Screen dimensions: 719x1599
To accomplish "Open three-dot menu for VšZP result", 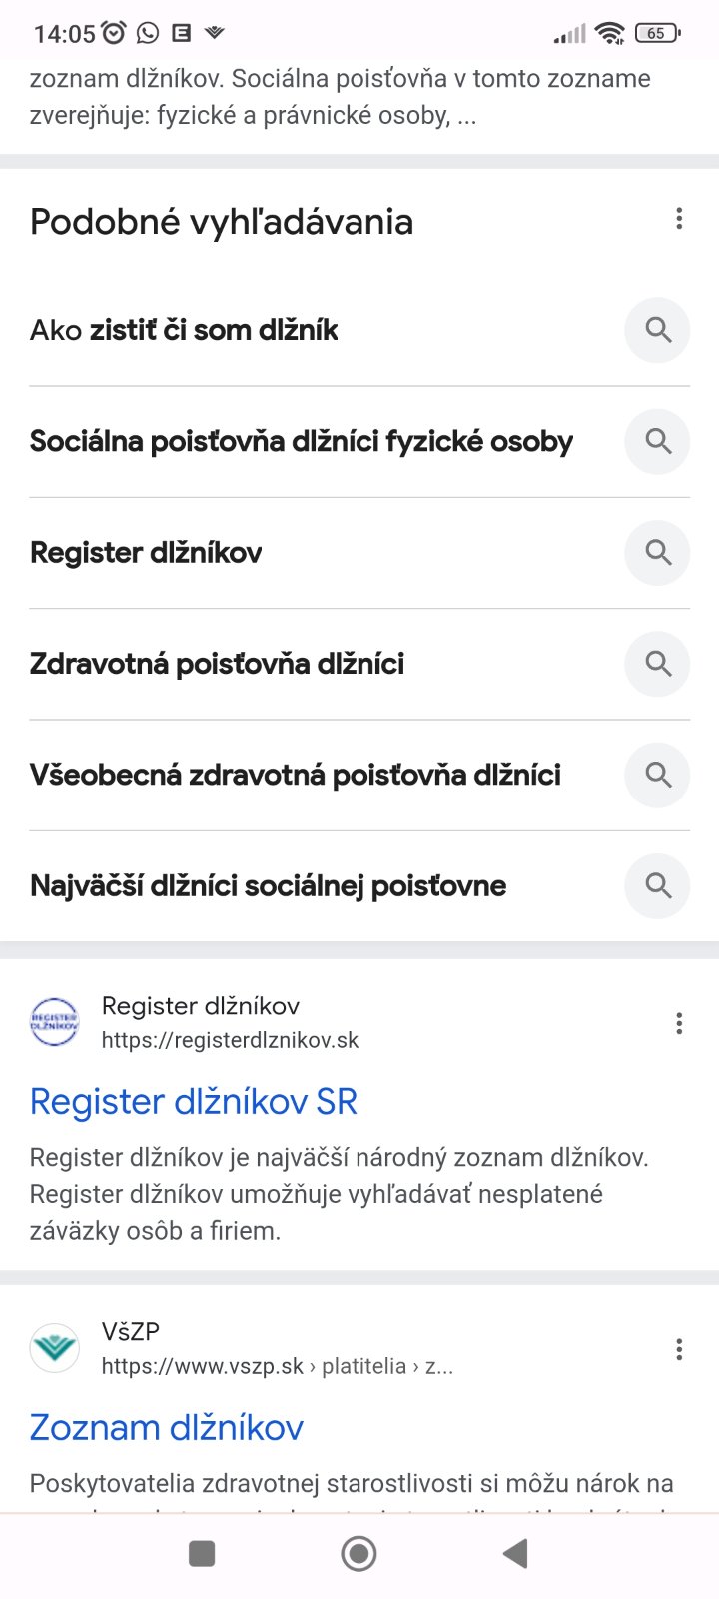I will 679,1349.
